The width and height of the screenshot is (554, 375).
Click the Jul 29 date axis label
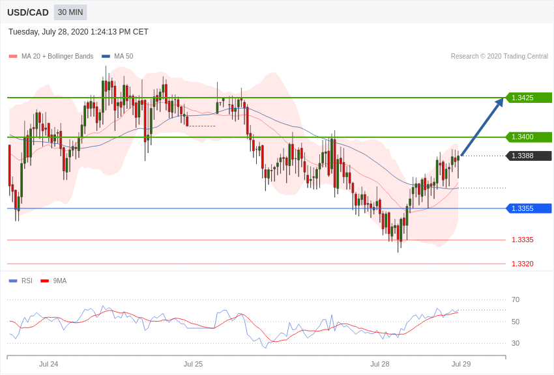pos(461,364)
